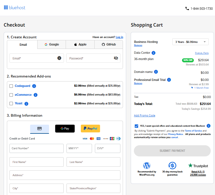
Task: Click Today's Total amount $251.64
Action: tap(205, 104)
